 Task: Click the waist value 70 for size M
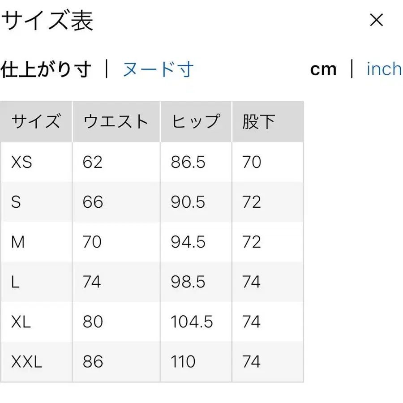pos(91,242)
